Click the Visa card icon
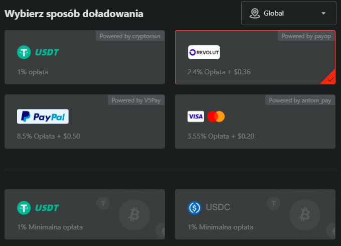 pyautogui.click(x=196, y=116)
